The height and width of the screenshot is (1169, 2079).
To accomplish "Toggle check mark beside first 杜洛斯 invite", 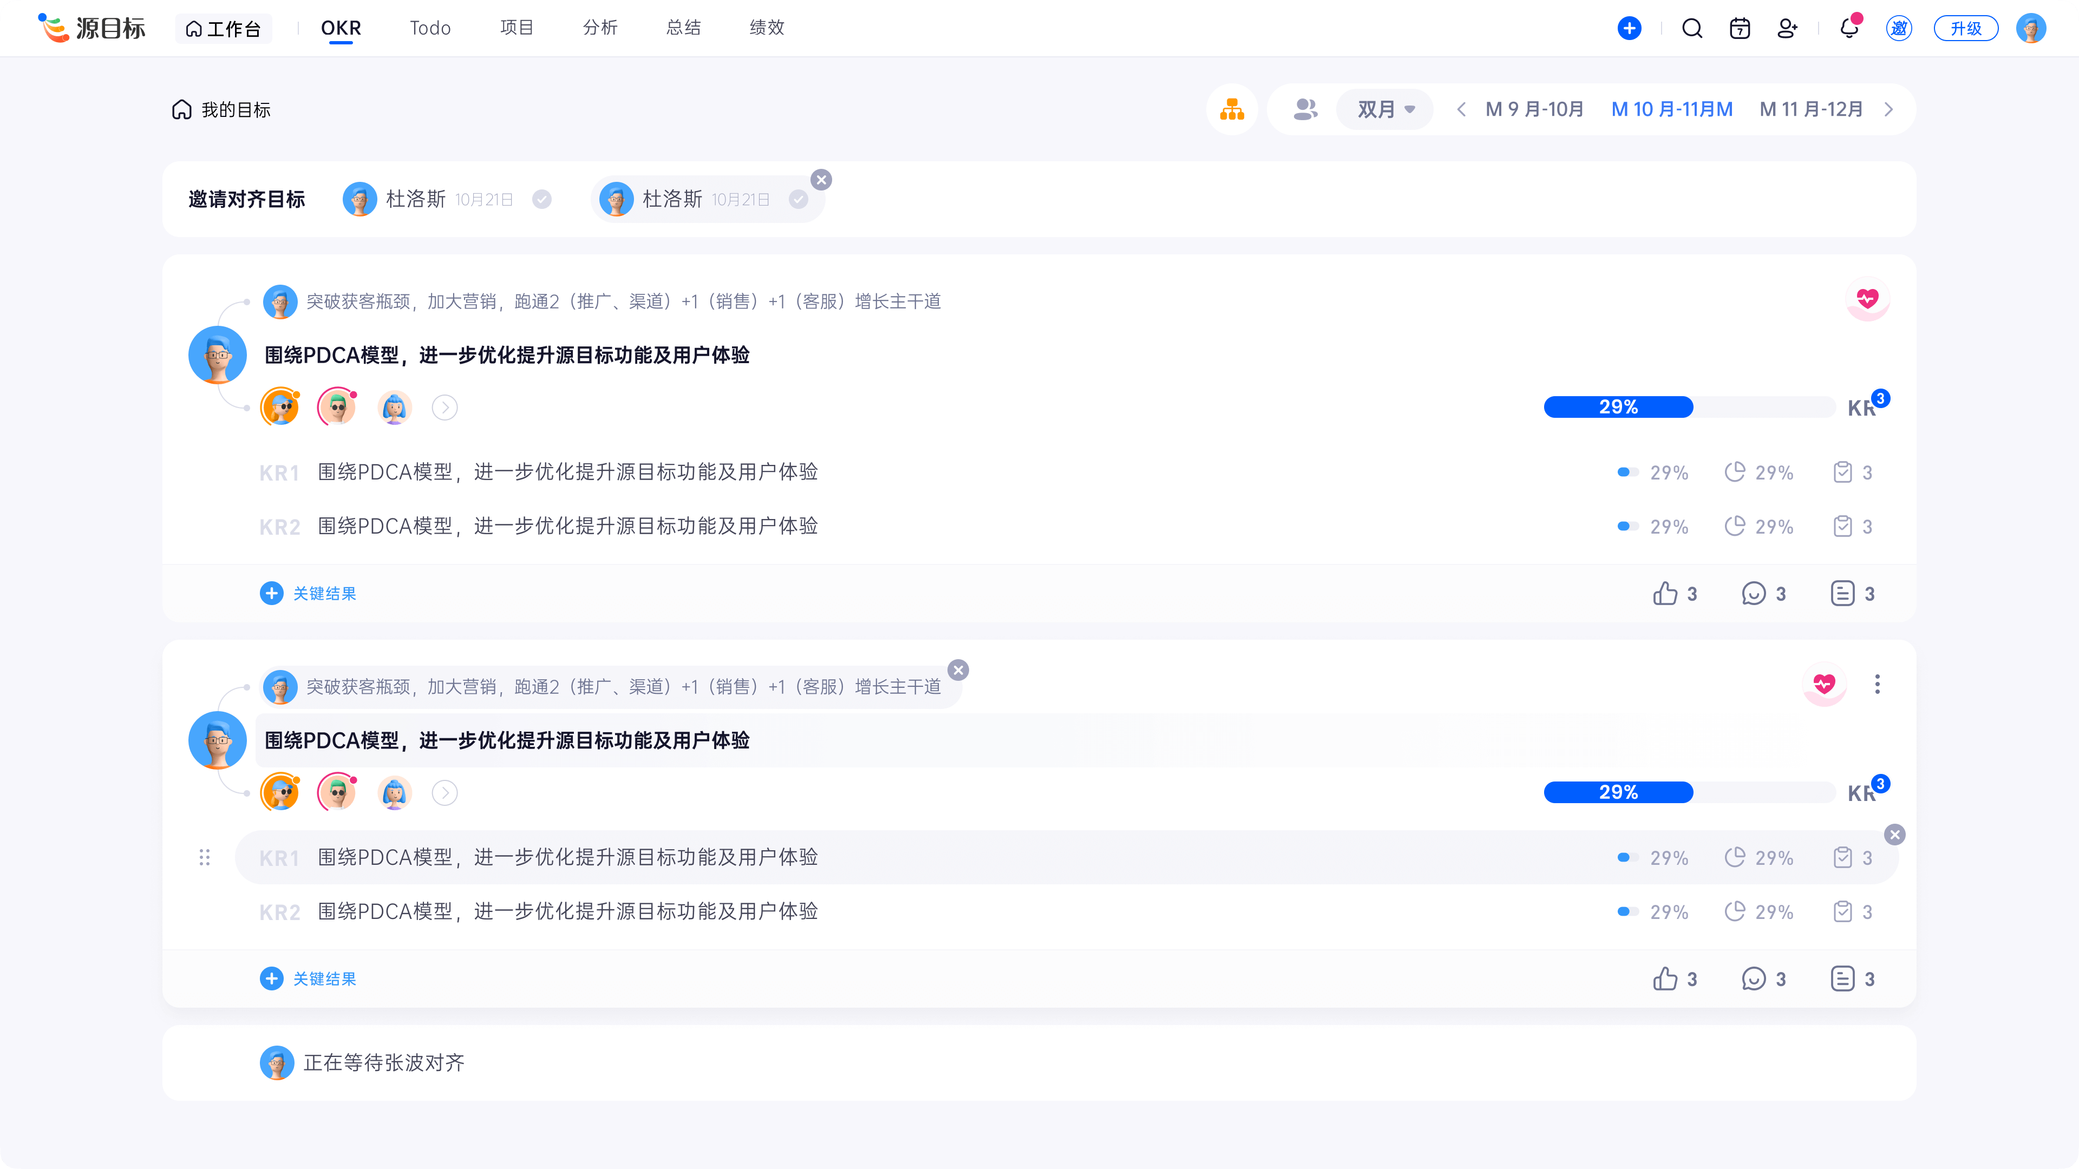I will tap(541, 199).
